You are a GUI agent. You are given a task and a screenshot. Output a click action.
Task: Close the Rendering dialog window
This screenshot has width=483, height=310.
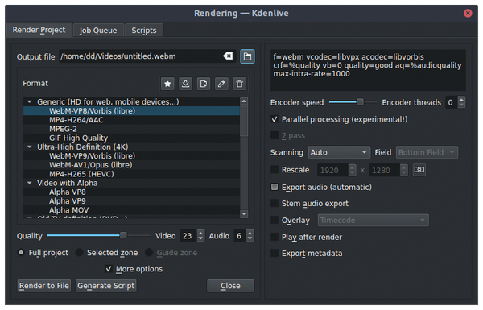click(468, 13)
